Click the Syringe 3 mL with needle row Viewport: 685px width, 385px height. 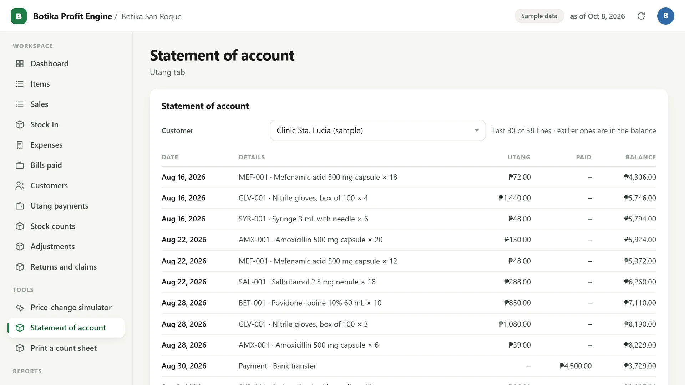pos(409,219)
